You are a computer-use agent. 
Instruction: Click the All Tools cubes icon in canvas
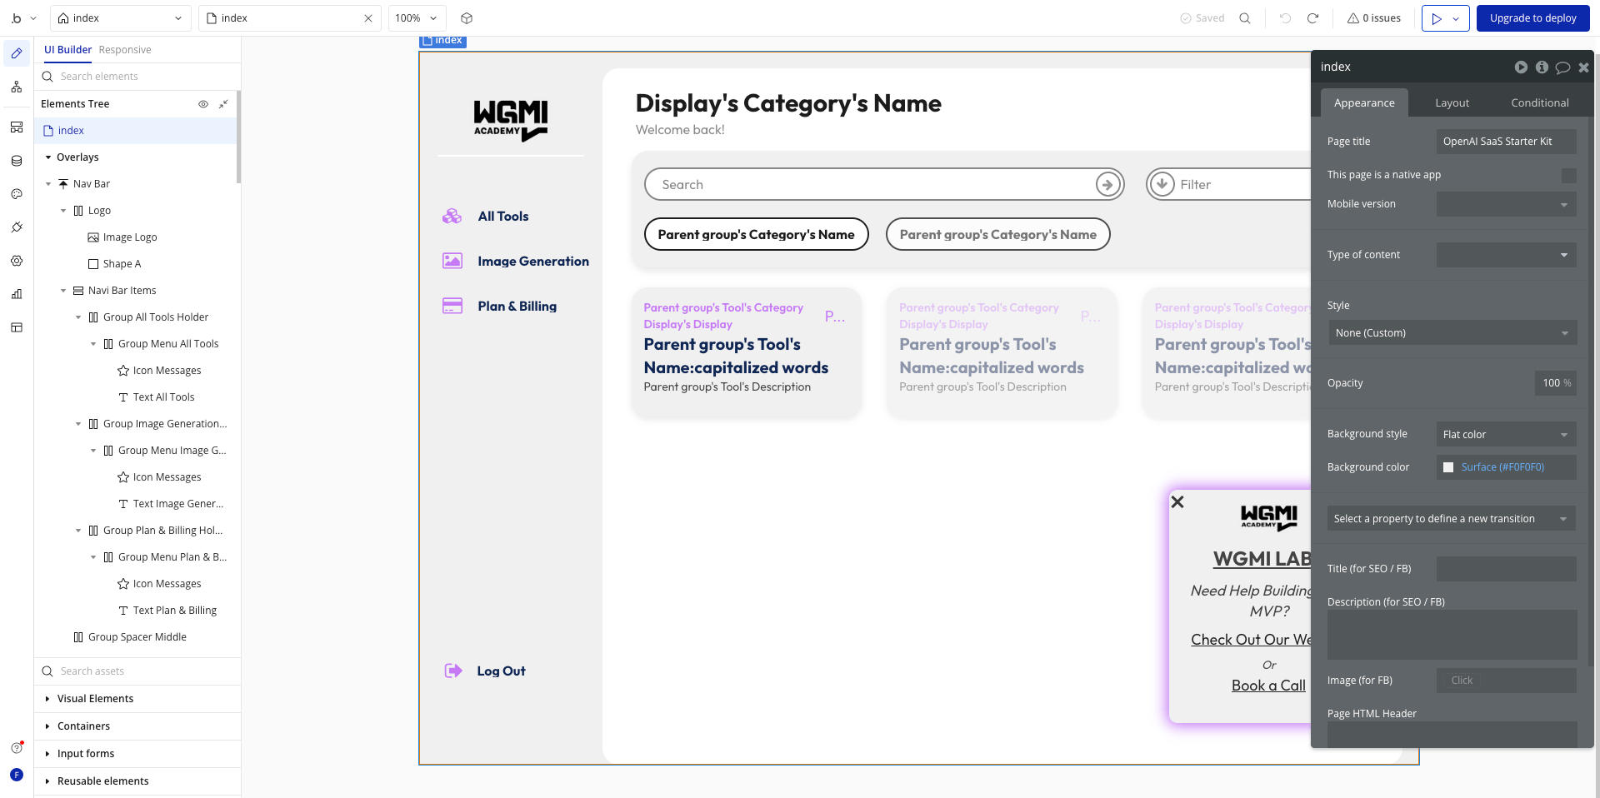point(452,216)
